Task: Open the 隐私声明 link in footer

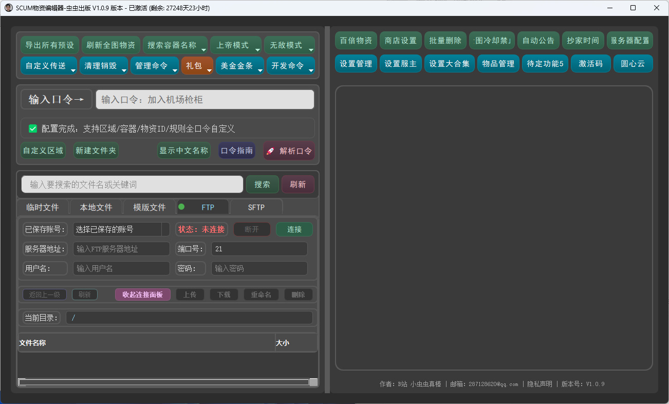Action: click(x=540, y=384)
